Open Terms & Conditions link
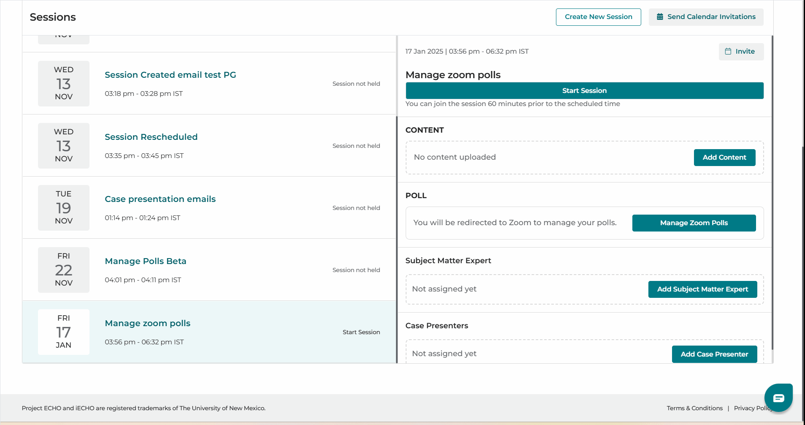The width and height of the screenshot is (805, 425). coord(695,408)
